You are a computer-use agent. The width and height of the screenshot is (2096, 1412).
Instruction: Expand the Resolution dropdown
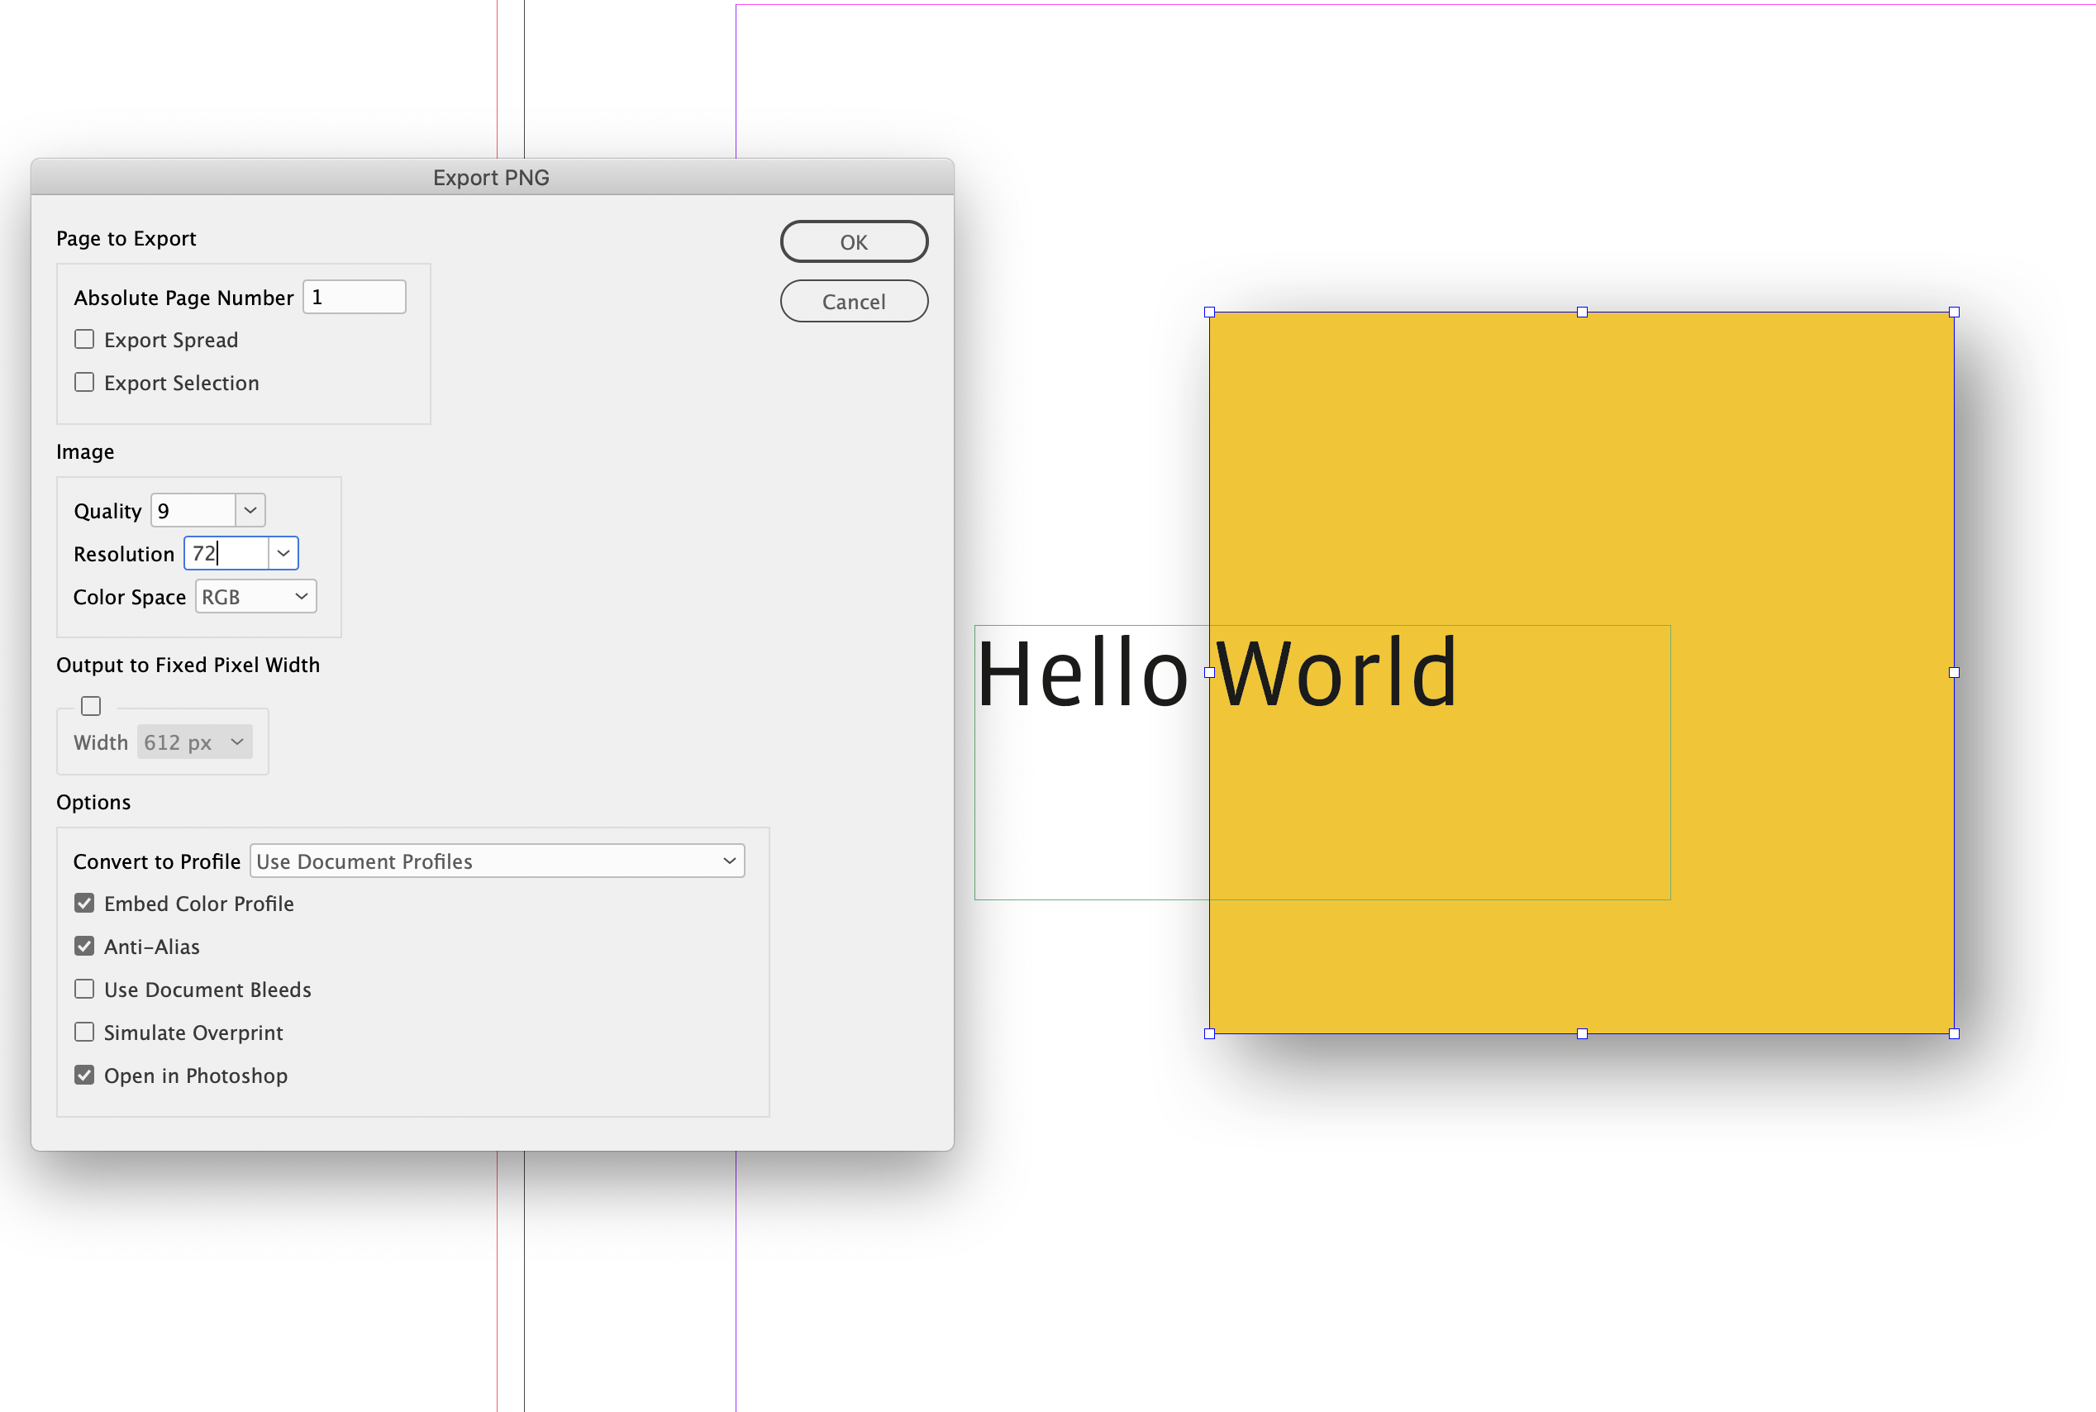(283, 553)
